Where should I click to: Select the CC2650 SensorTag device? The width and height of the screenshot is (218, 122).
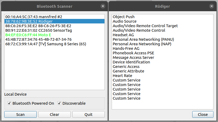(39, 30)
